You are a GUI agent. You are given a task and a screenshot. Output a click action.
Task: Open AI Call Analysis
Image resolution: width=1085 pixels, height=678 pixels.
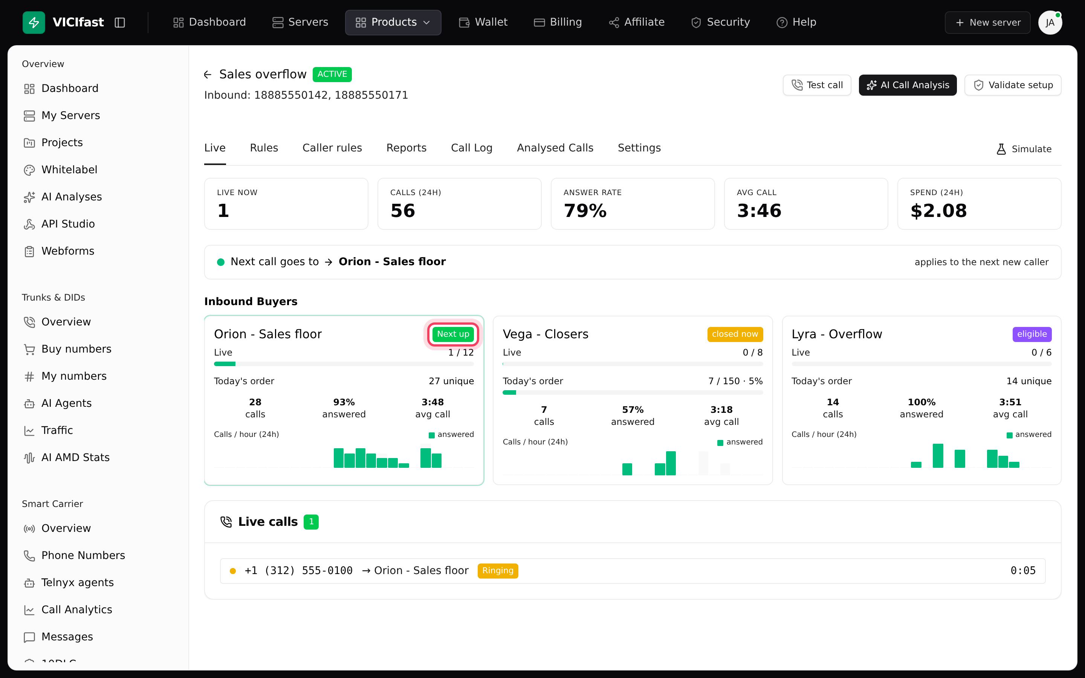[x=908, y=85]
